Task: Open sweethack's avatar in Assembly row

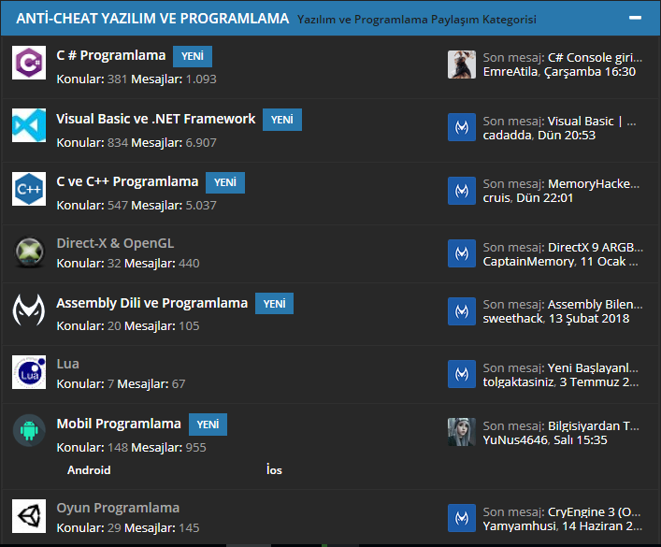Action: [462, 311]
